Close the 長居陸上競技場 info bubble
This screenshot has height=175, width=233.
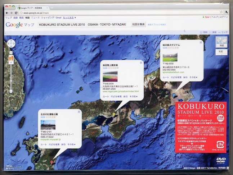pos(141,63)
